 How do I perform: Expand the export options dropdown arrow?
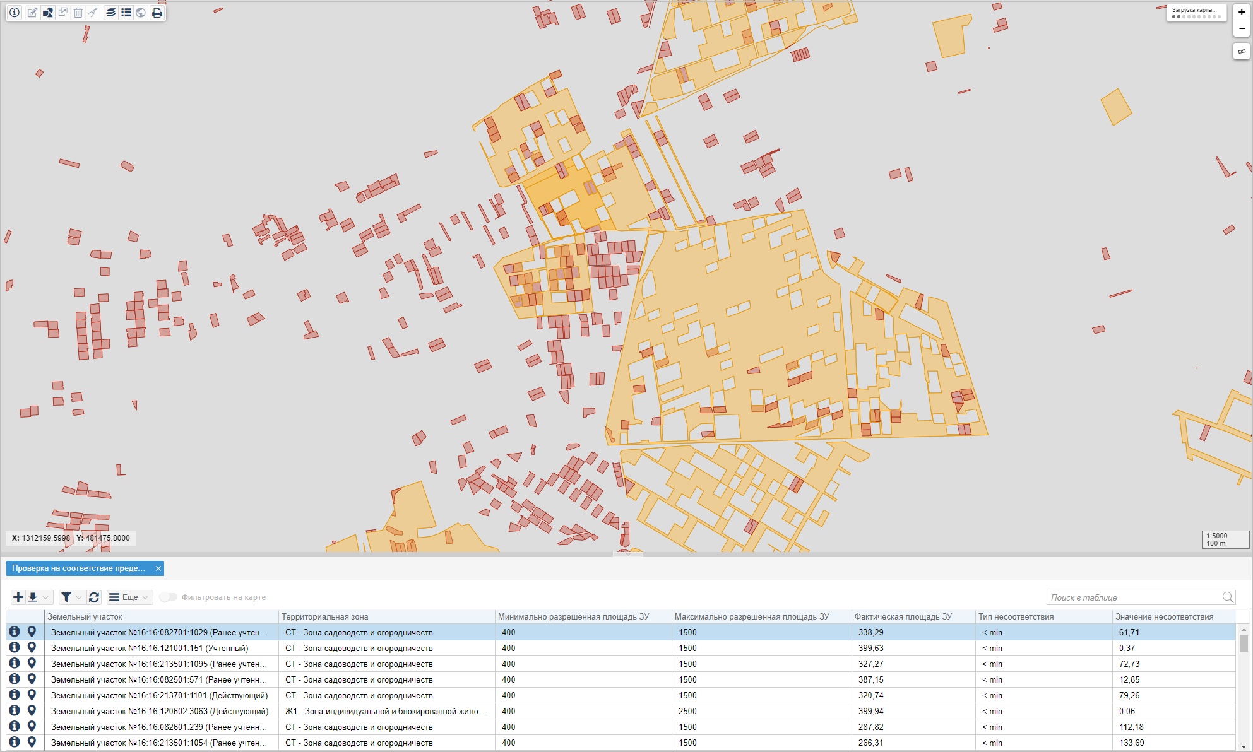[x=45, y=597]
